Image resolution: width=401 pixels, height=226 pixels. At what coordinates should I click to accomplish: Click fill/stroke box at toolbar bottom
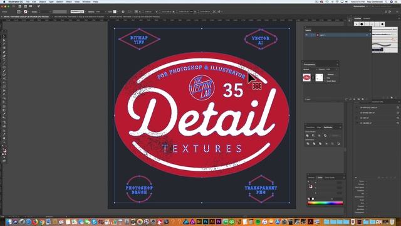pos(4,151)
